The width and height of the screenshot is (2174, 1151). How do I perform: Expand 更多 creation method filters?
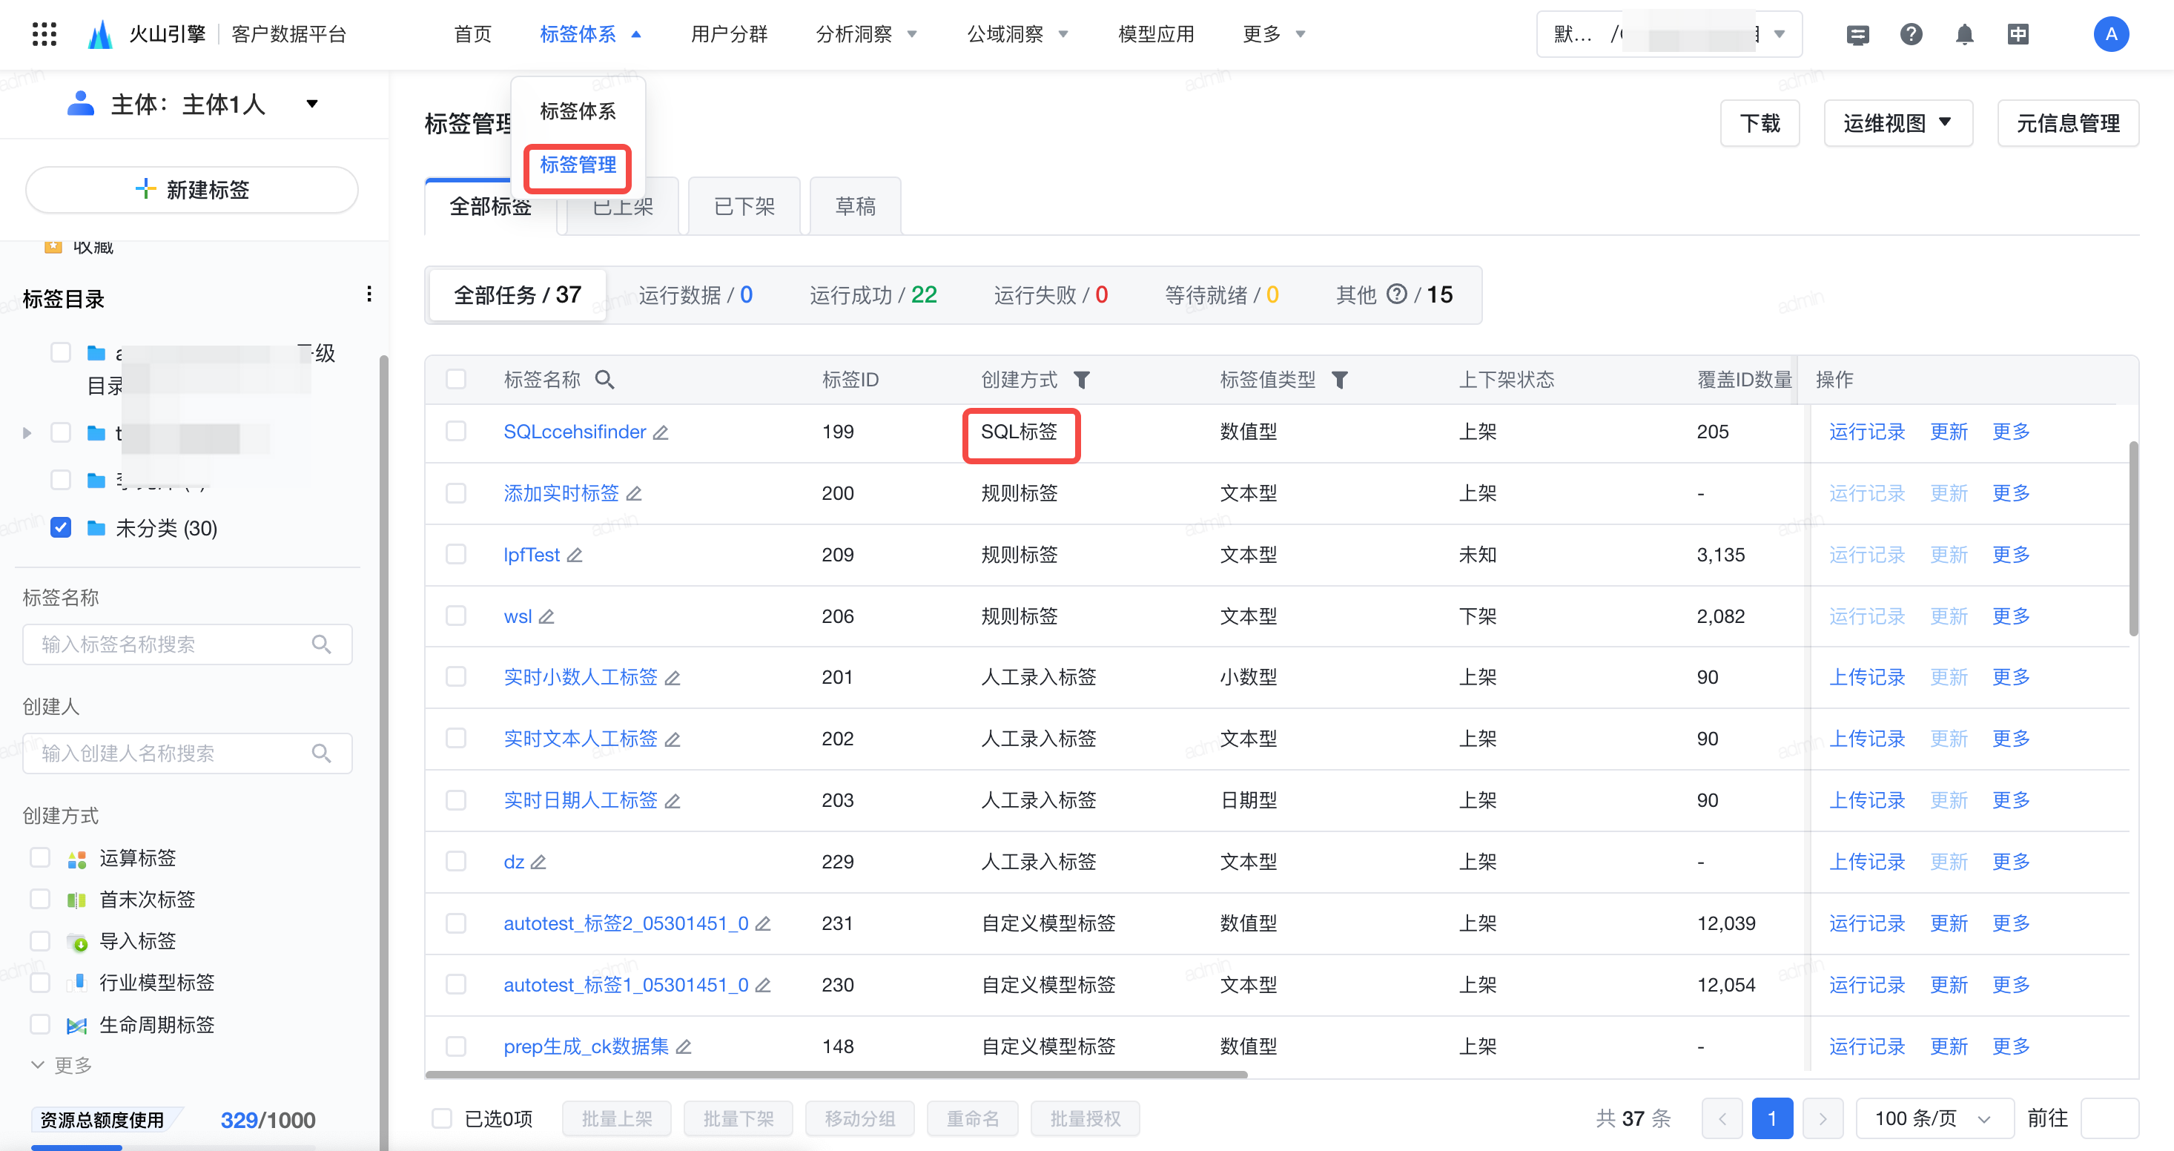[62, 1066]
